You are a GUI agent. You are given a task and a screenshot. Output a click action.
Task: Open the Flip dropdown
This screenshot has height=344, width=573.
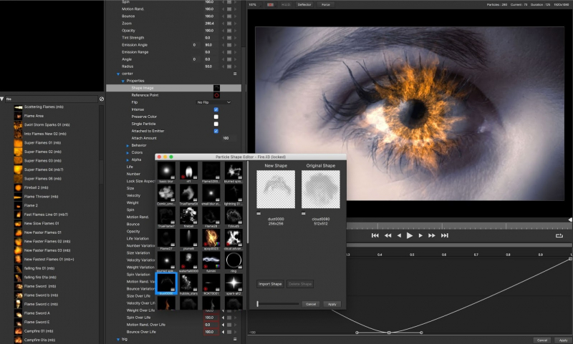pos(214,102)
